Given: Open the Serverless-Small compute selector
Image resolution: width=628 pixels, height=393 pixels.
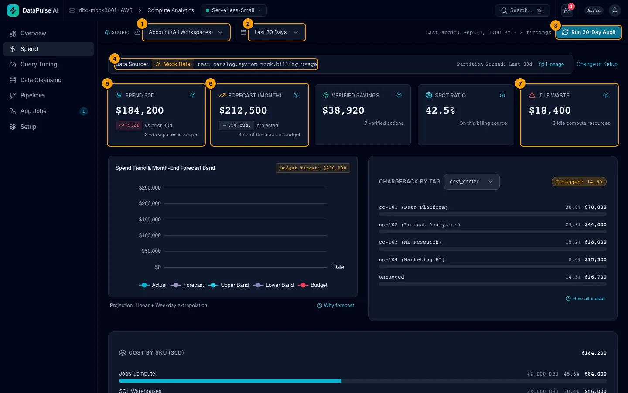Looking at the screenshot, I should pos(234,10).
